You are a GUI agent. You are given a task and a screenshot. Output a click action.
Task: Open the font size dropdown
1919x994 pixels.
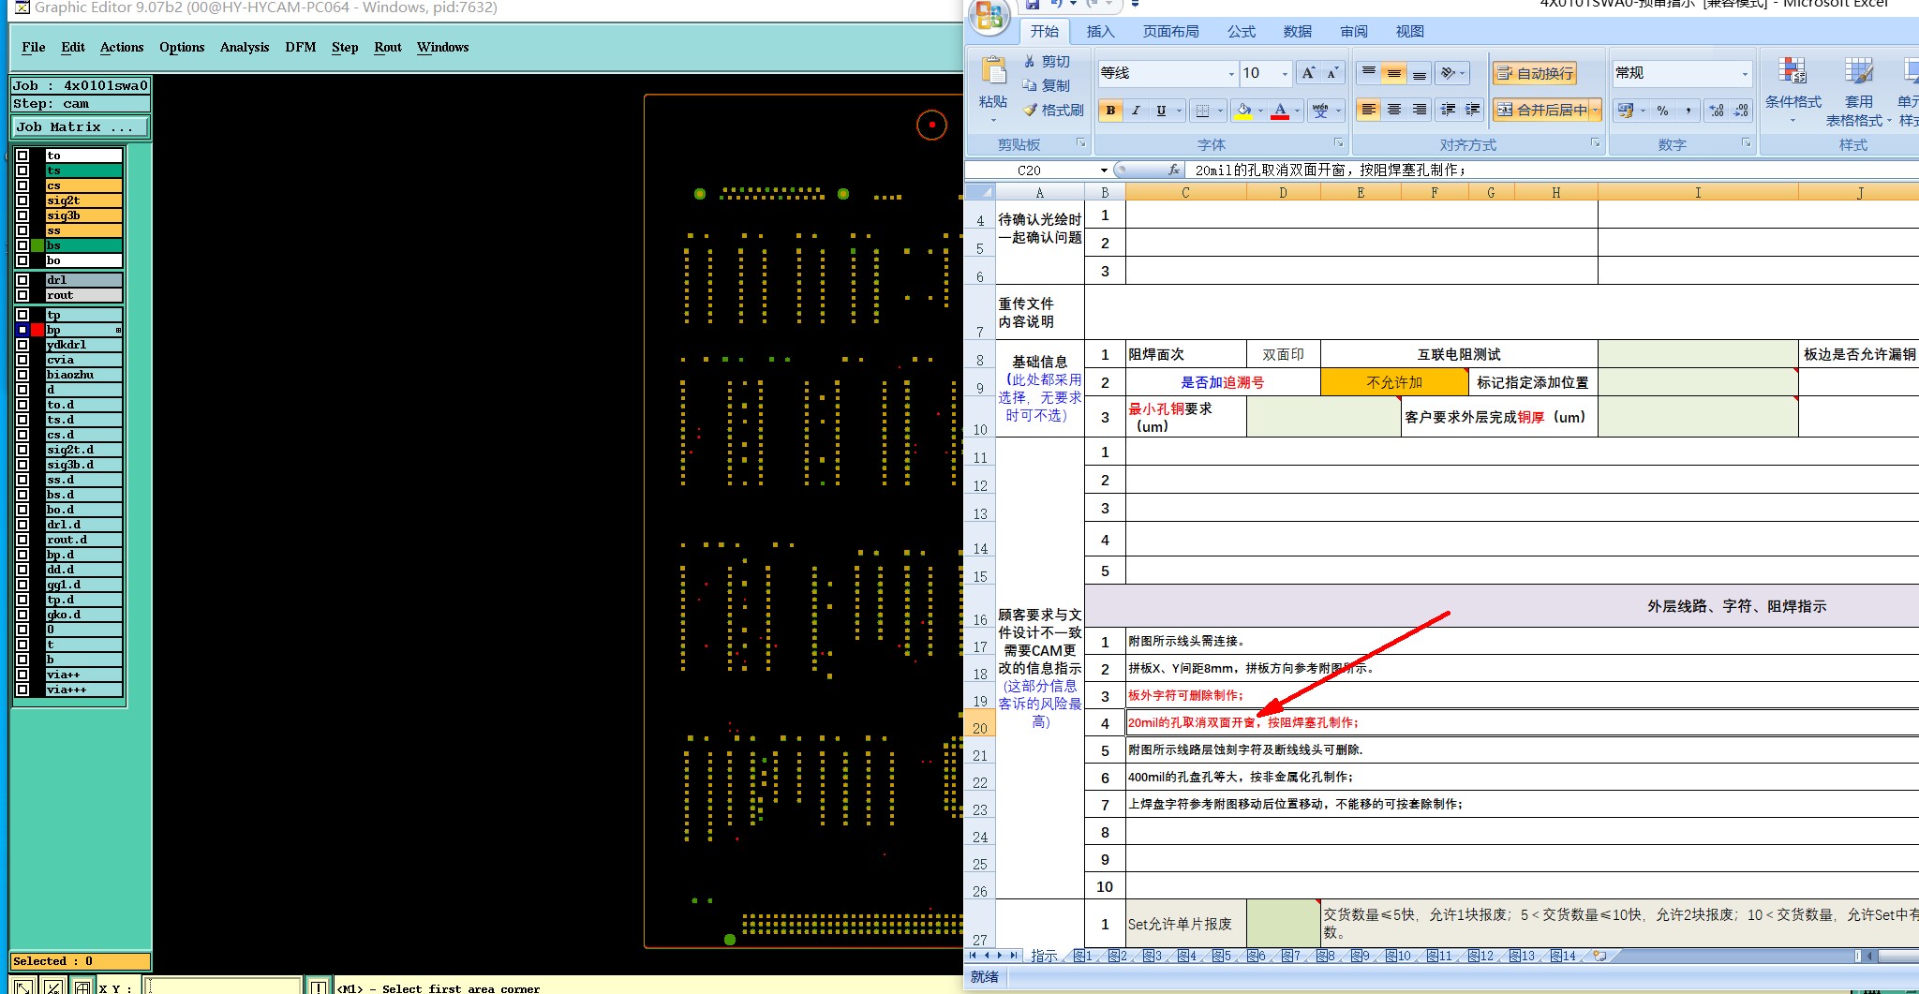click(x=1285, y=73)
